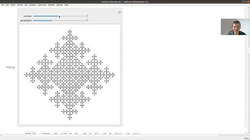
Task: Open the Manipulate options plus icon
Action: click(119, 12)
